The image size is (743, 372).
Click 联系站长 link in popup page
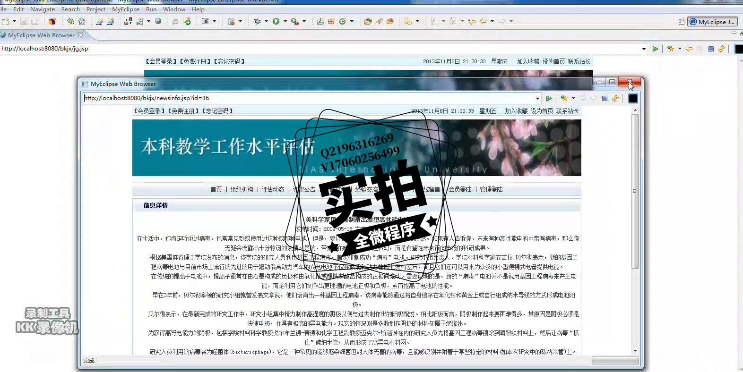tap(567, 111)
